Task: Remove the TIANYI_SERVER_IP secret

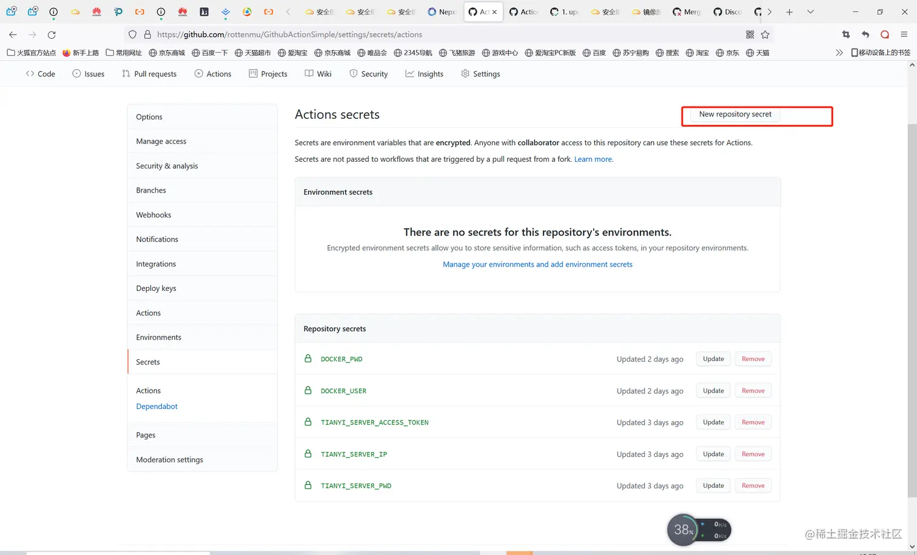Action: (x=753, y=454)
